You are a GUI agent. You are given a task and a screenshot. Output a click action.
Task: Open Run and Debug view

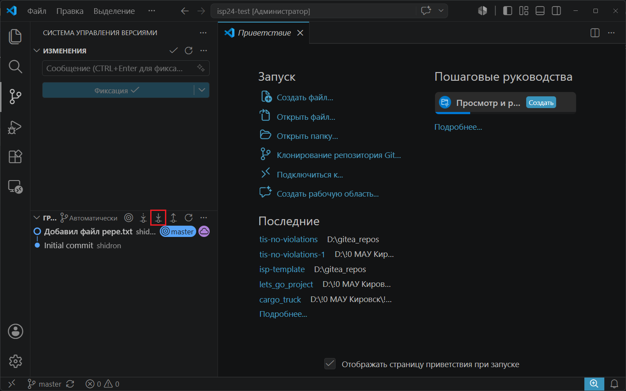(x=15, y=127)
